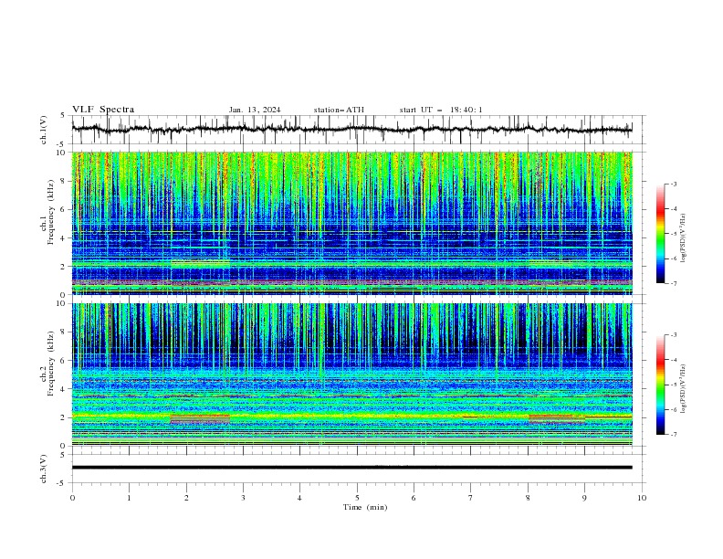Image resolution: width=723 pixels, height=559 pixels.
Task: Click the upper colorbar 'log(PSD)(V²/Hz)' label
Action: point(684,238)
